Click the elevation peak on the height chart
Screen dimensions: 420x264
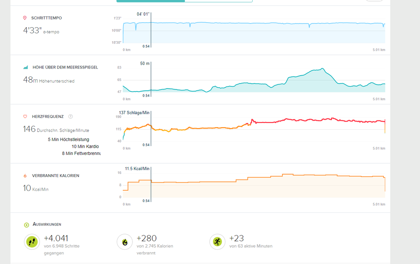click(x=322, y=69)
